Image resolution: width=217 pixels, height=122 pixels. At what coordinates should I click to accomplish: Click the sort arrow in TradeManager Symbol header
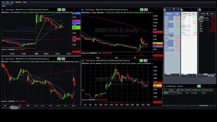(178, 90)
